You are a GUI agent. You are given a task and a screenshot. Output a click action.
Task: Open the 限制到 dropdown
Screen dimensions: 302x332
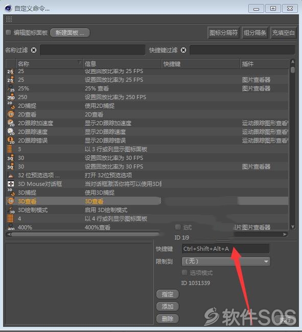(x=226, y=262)
